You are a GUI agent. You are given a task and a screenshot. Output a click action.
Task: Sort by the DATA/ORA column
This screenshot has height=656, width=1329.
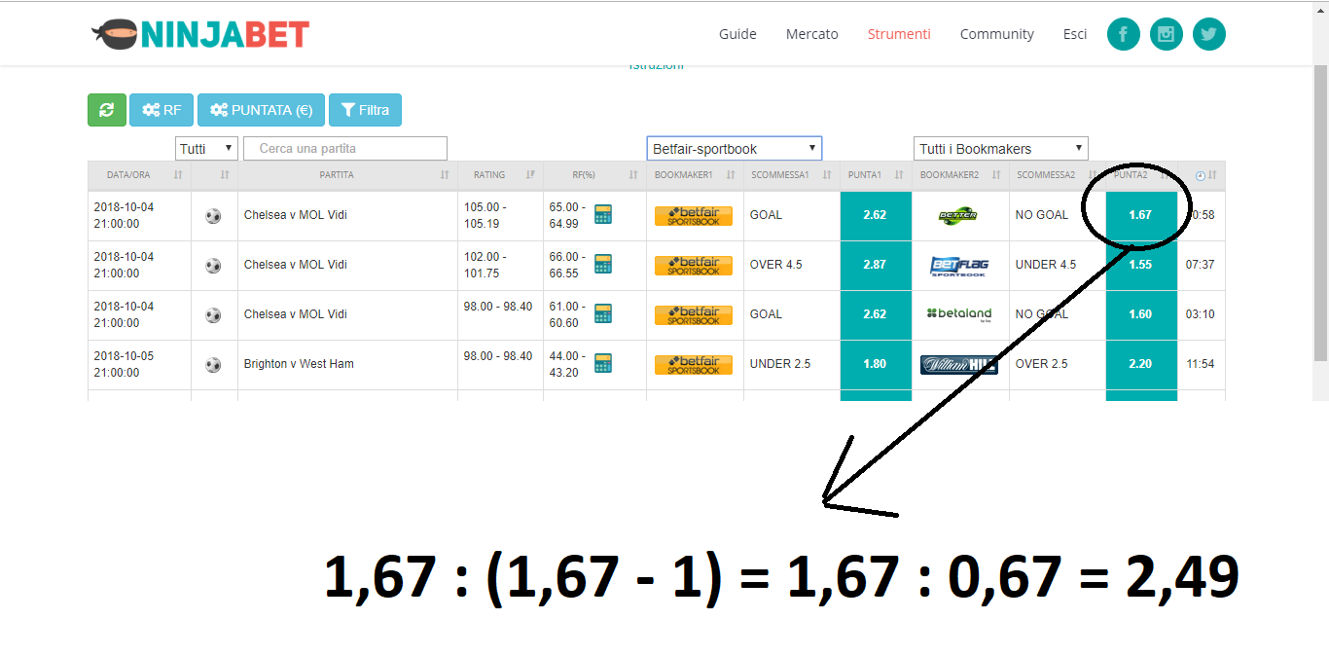[139, 175]
